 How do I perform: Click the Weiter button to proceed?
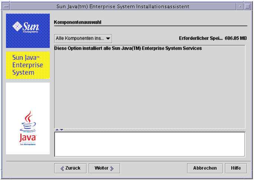104,168
